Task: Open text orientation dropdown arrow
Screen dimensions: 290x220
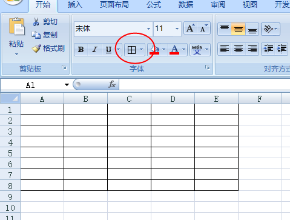Action: [x=276, y=29]
